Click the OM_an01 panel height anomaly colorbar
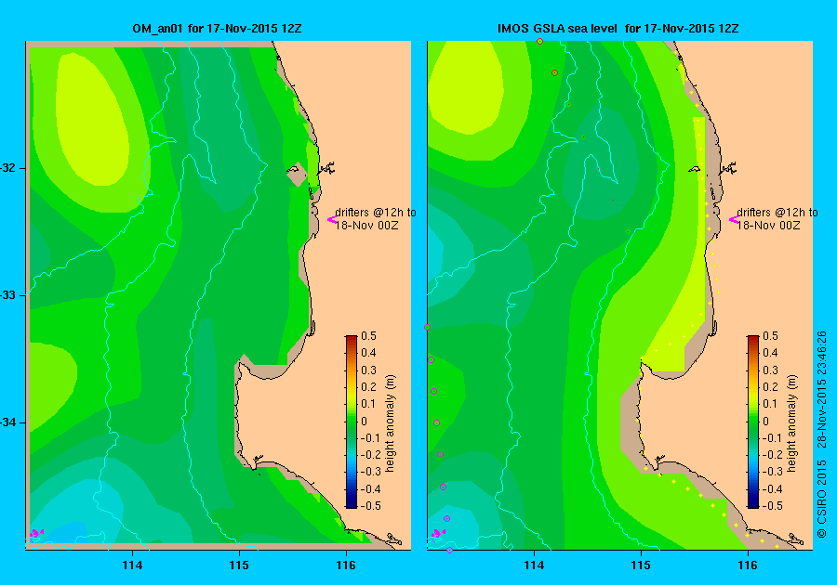This screenshot has height=585, width=837. pos(352,422)
